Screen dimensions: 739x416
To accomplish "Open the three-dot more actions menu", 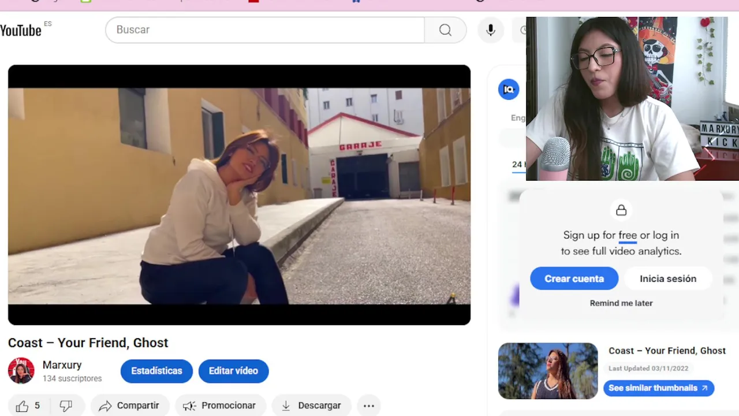I will [x=369, y=406].
